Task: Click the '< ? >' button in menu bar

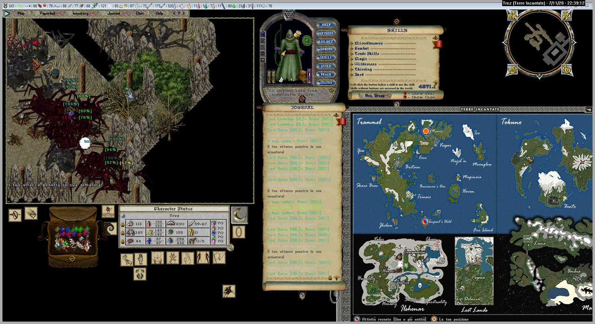Action: click(x=179, y=13)
